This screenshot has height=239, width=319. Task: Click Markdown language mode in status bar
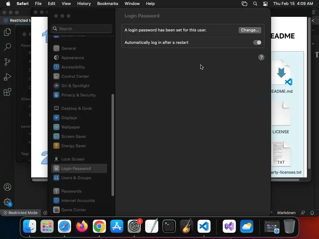286,213
